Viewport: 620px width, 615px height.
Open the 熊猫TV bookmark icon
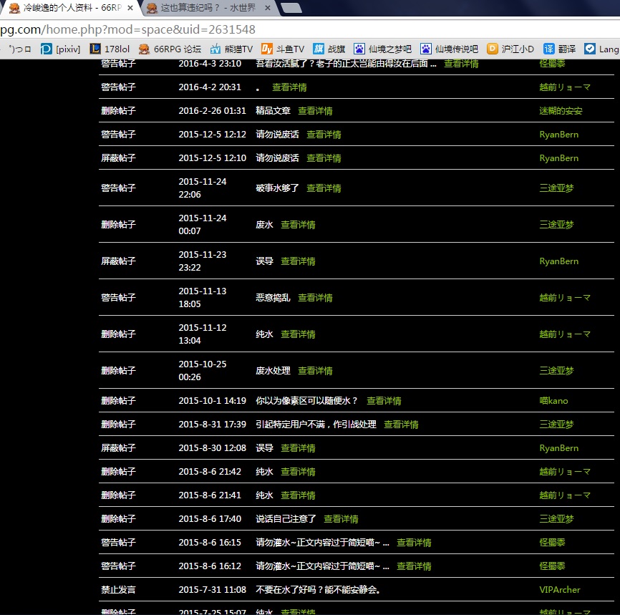click(x=215, y=49)
